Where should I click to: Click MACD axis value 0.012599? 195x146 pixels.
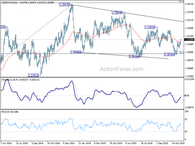(x=189, y=79)
